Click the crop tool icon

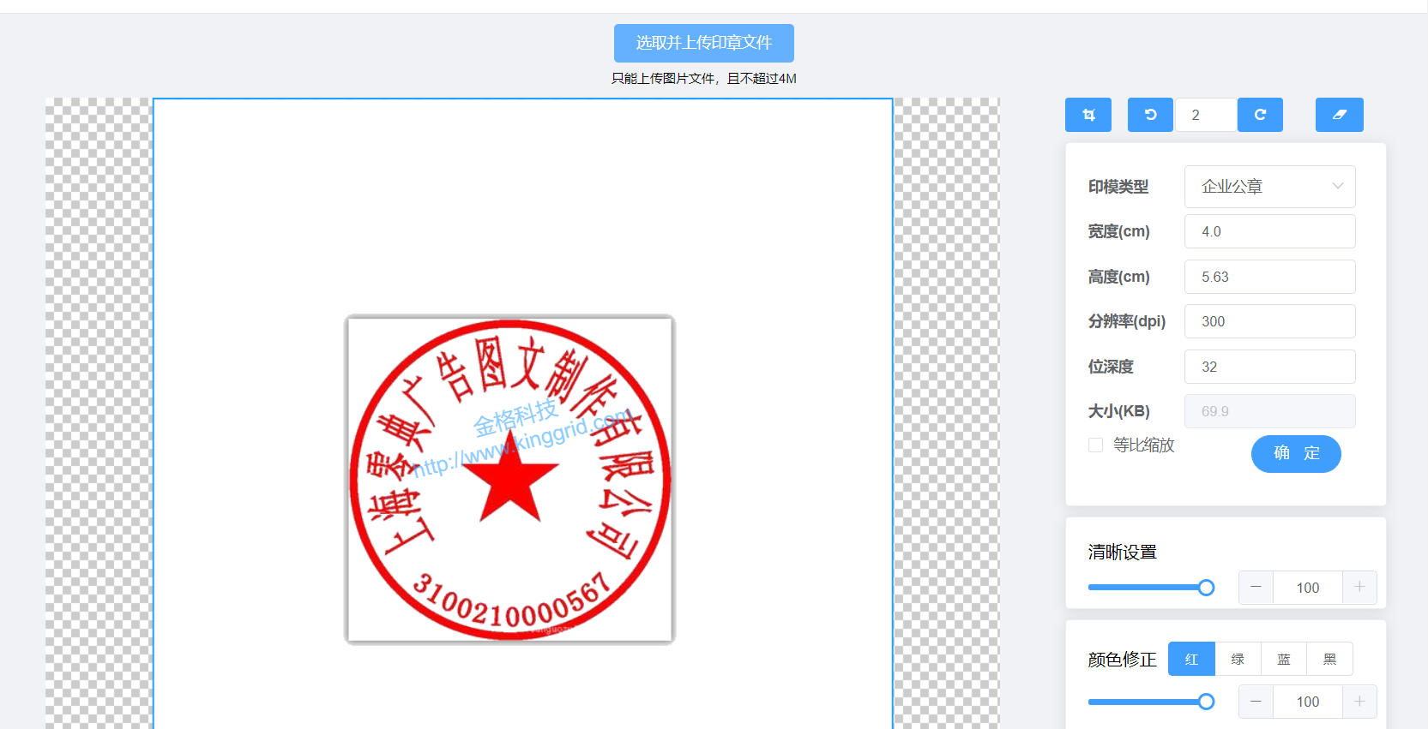[1088, 115]
